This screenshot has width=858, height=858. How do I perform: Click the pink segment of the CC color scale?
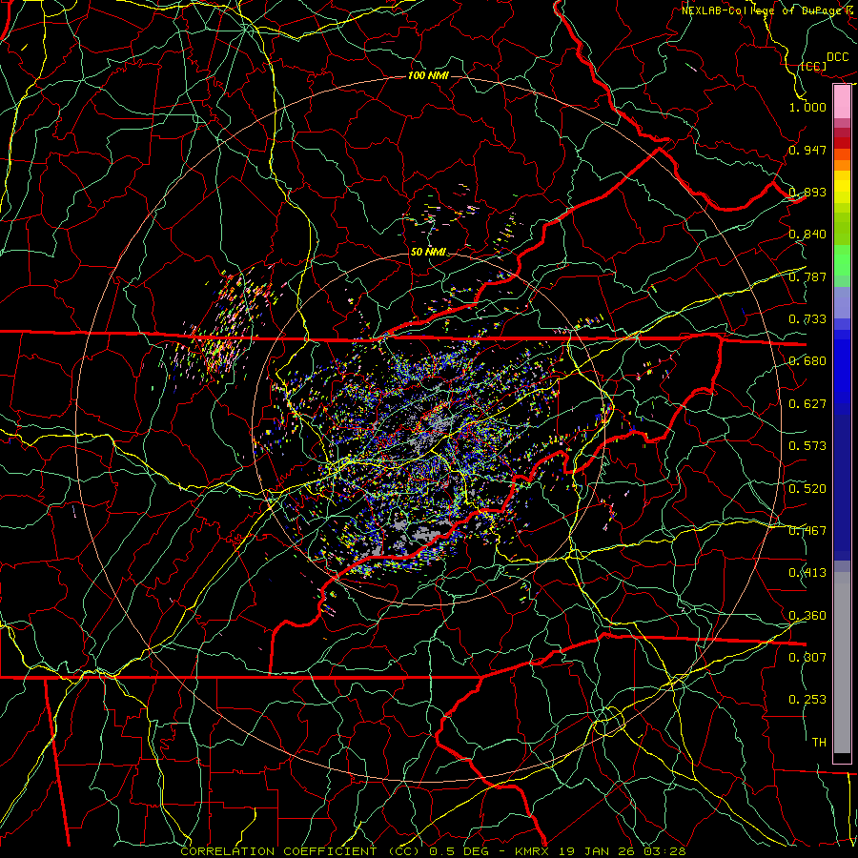click(x=842, y=102)
